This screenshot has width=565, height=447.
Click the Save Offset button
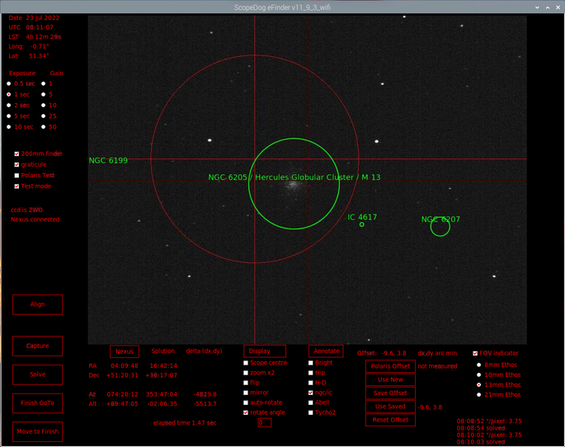pyautogui.click(x=390, y=393)
